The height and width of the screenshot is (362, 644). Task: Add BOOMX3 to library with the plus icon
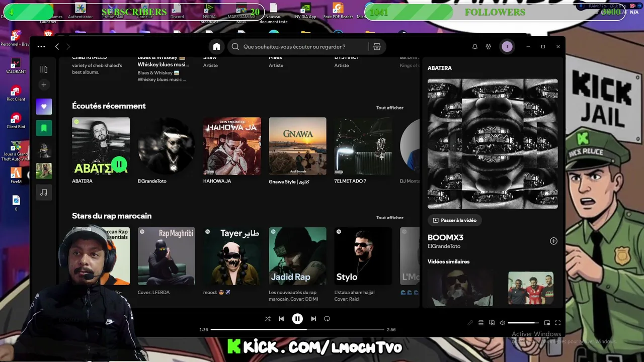tap(553, 241)
